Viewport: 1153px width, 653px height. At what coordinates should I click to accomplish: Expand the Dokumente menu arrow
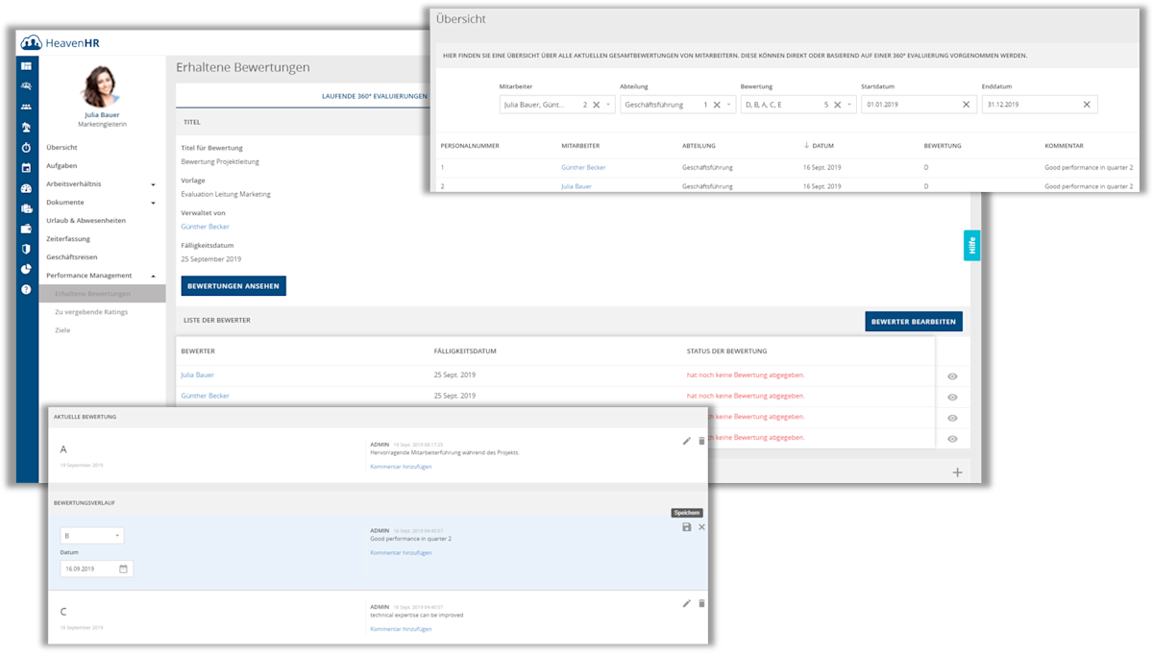tap(154, 203)
